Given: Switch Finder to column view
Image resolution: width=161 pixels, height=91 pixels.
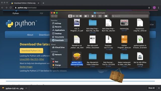Looking at the screenshot, I should coord(77,16).
